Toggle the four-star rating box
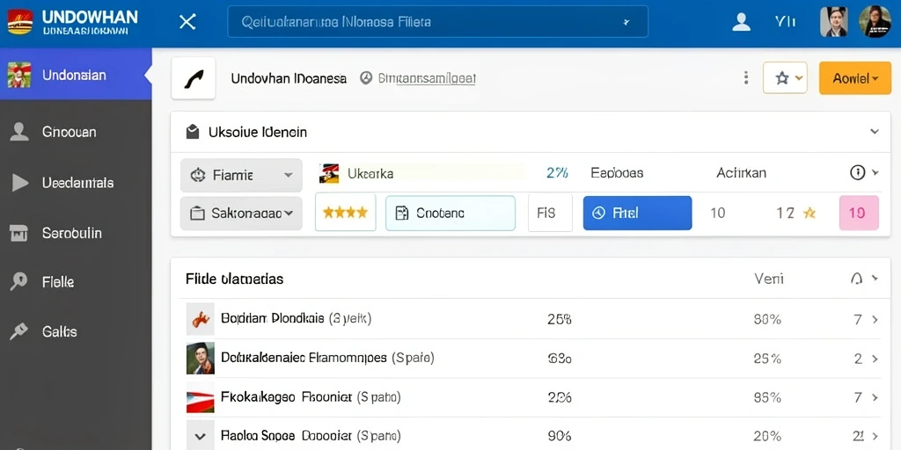 click(x=345, y=213)
